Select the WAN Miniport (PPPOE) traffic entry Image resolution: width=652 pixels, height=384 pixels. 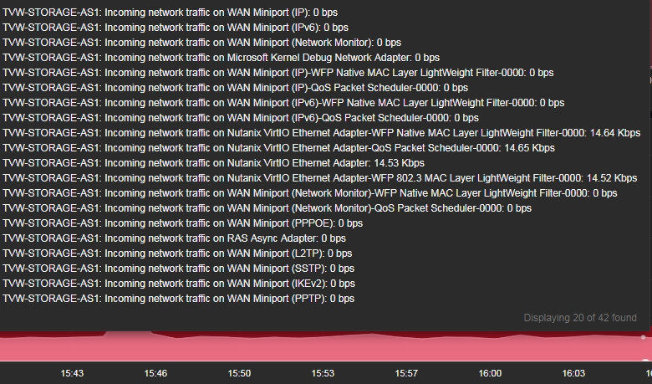tap(182, 223)
